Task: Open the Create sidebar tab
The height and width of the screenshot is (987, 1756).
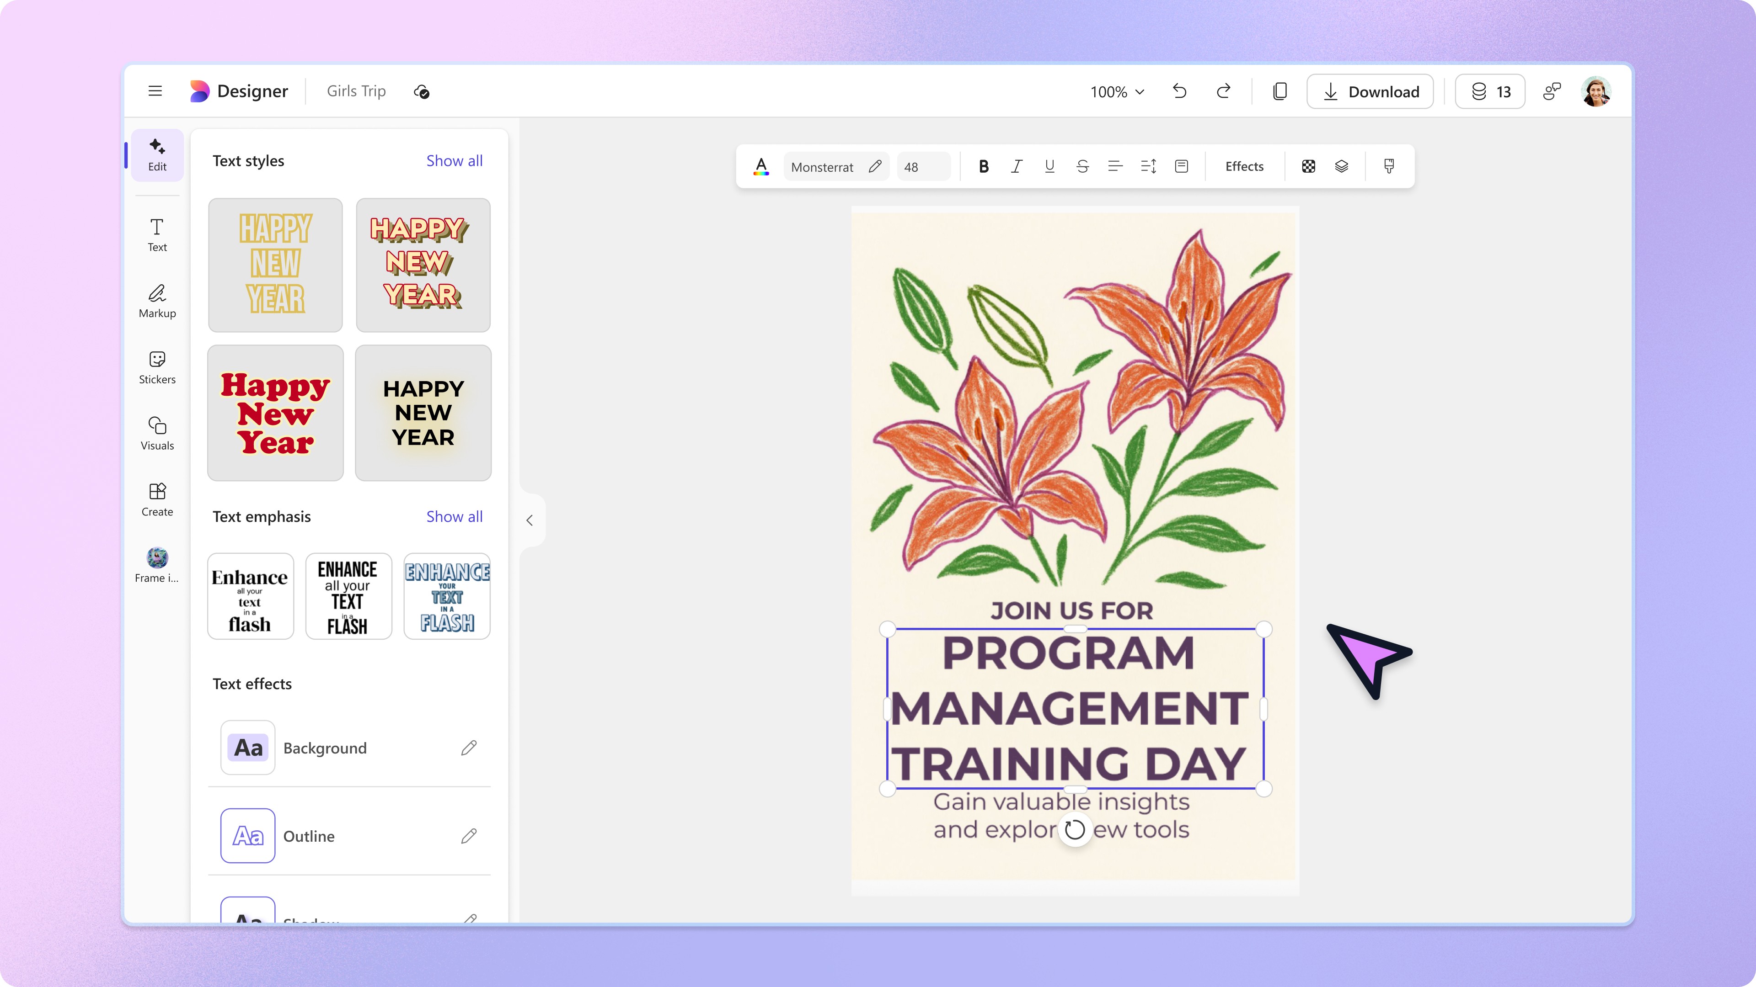Action: (x=157, y=500)
